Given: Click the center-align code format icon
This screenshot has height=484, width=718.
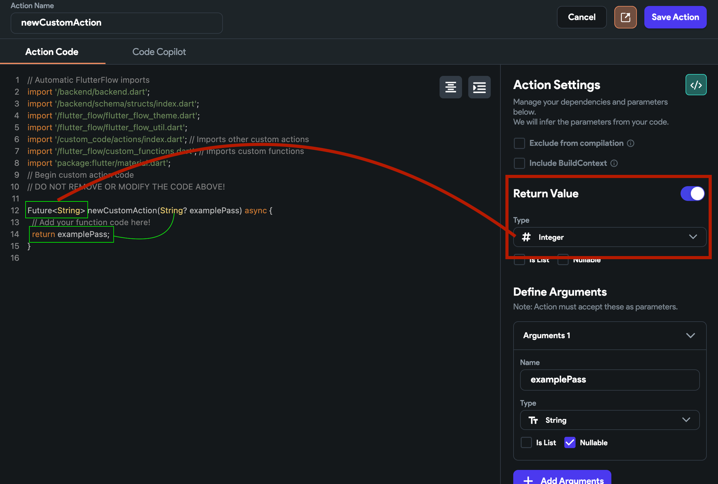Looking at the screenshot, I should point(451,87).
